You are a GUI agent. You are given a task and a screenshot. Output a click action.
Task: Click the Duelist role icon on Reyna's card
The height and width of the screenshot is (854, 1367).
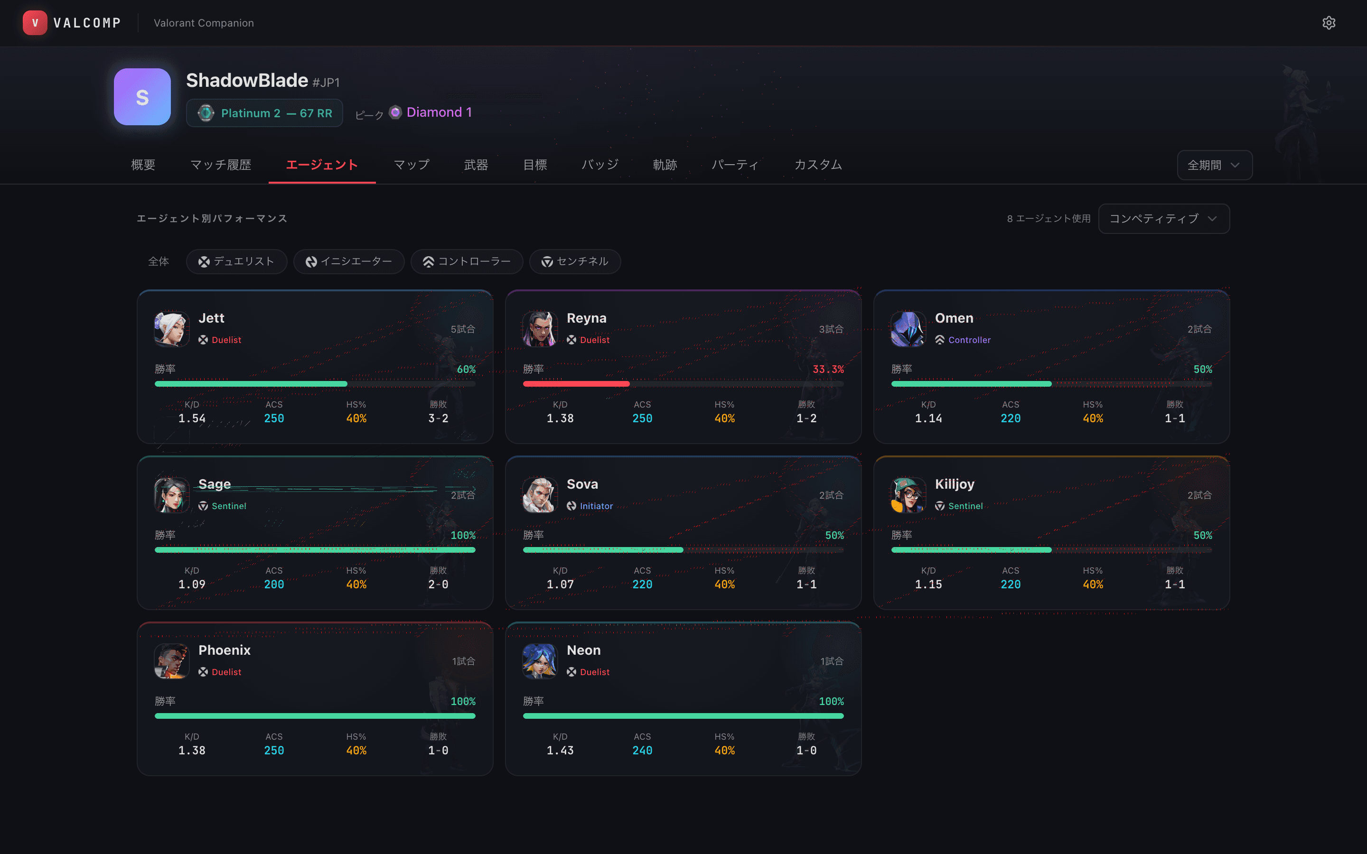(571, 339)
